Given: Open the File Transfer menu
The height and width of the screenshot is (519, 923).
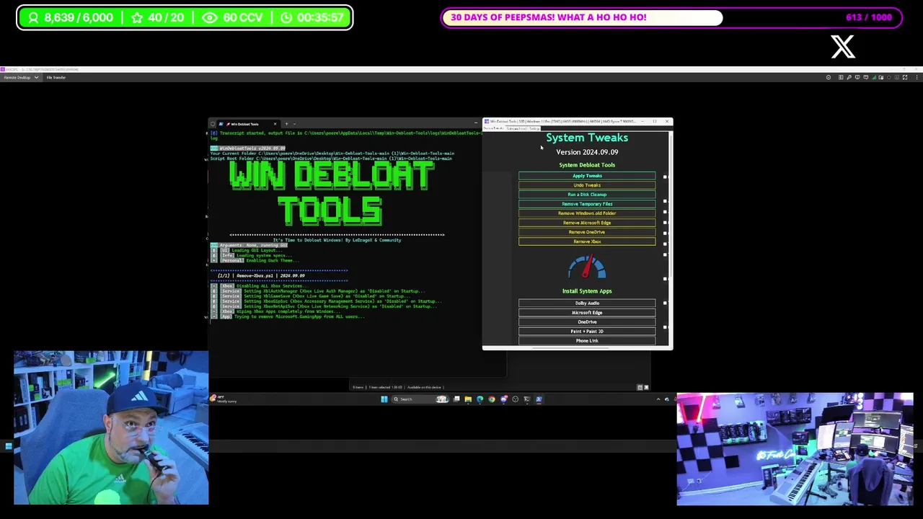Looking at the screenshot, I should click(x=56, y=77).
